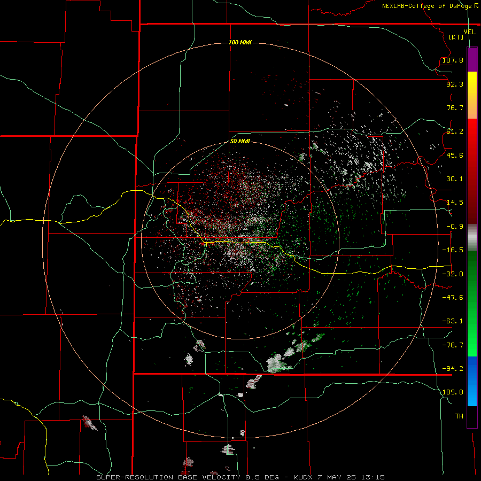Image resolution: width=481 pixels, height=481 pixels.
Task: Click the 100 NMI range ring label
Action: [240, 42]
